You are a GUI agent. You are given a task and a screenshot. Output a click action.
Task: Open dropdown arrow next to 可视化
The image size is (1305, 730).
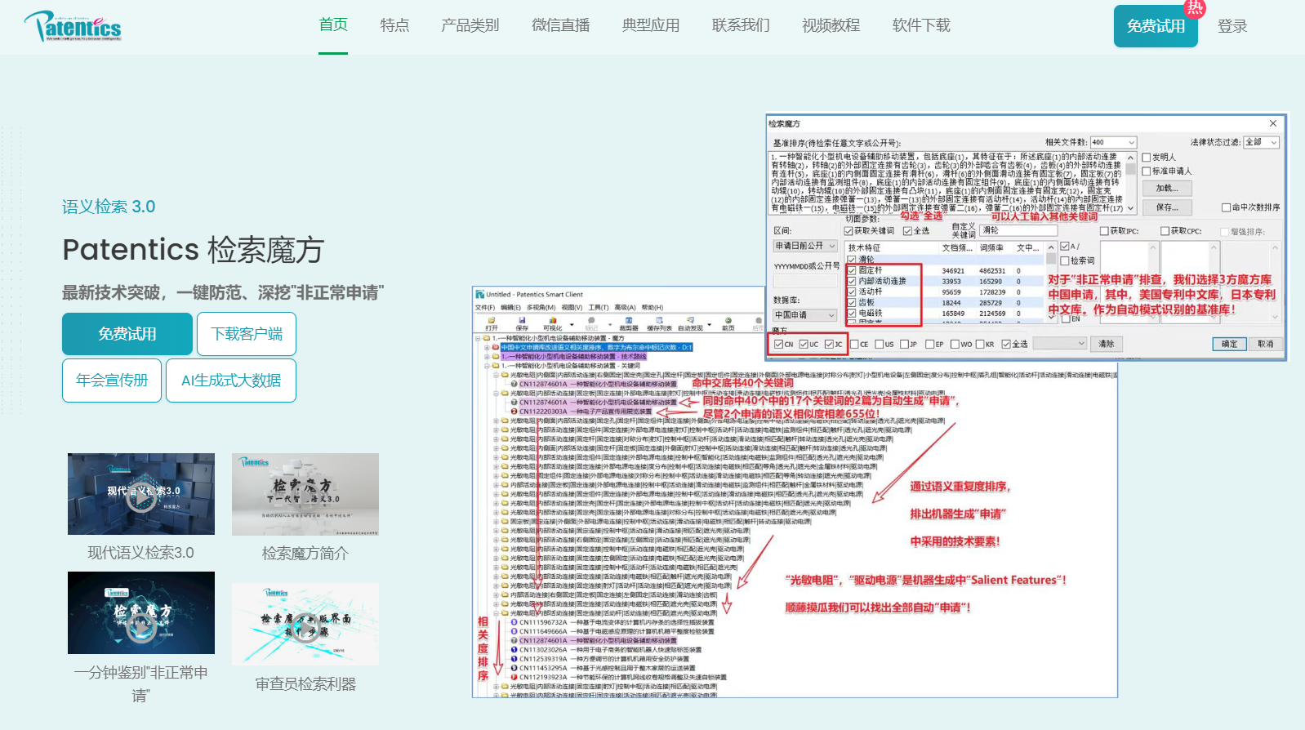pos(572,324)
